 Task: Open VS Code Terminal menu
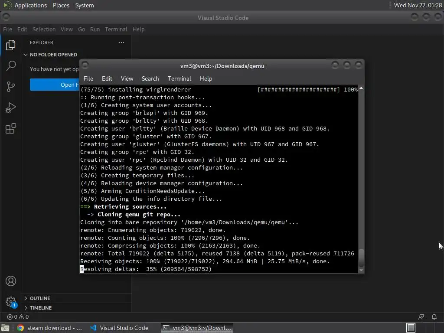116,29
